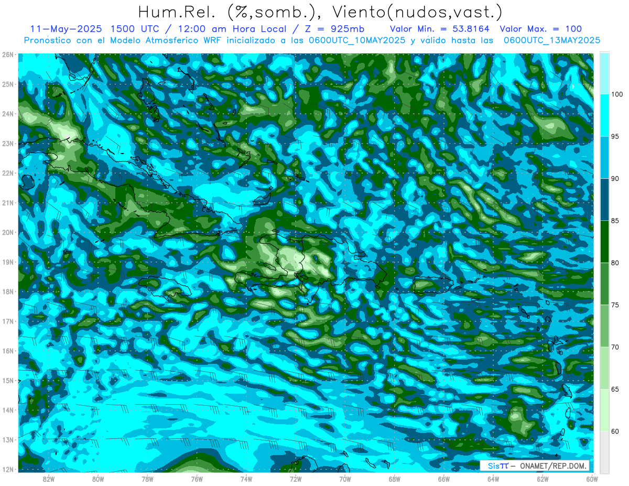Click the longitude label '60W'
The height and width of the screenshot is (486, 629).
592,479
